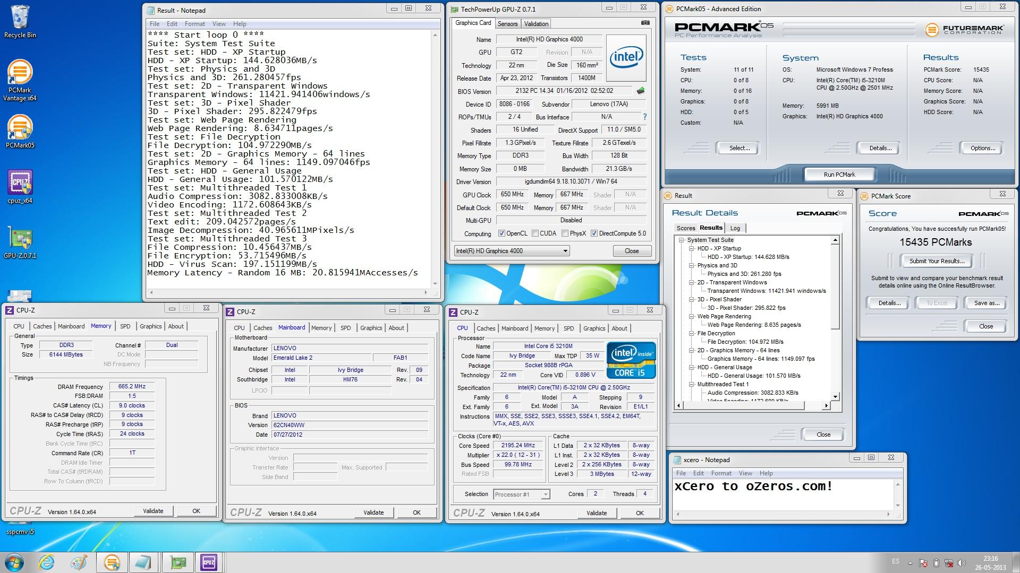Open the network tray icon
Screen dimensions: 1020x573
coord(948,563)
